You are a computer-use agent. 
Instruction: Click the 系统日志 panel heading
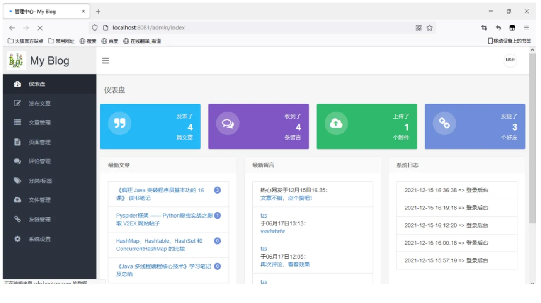[x=407, y=165]
